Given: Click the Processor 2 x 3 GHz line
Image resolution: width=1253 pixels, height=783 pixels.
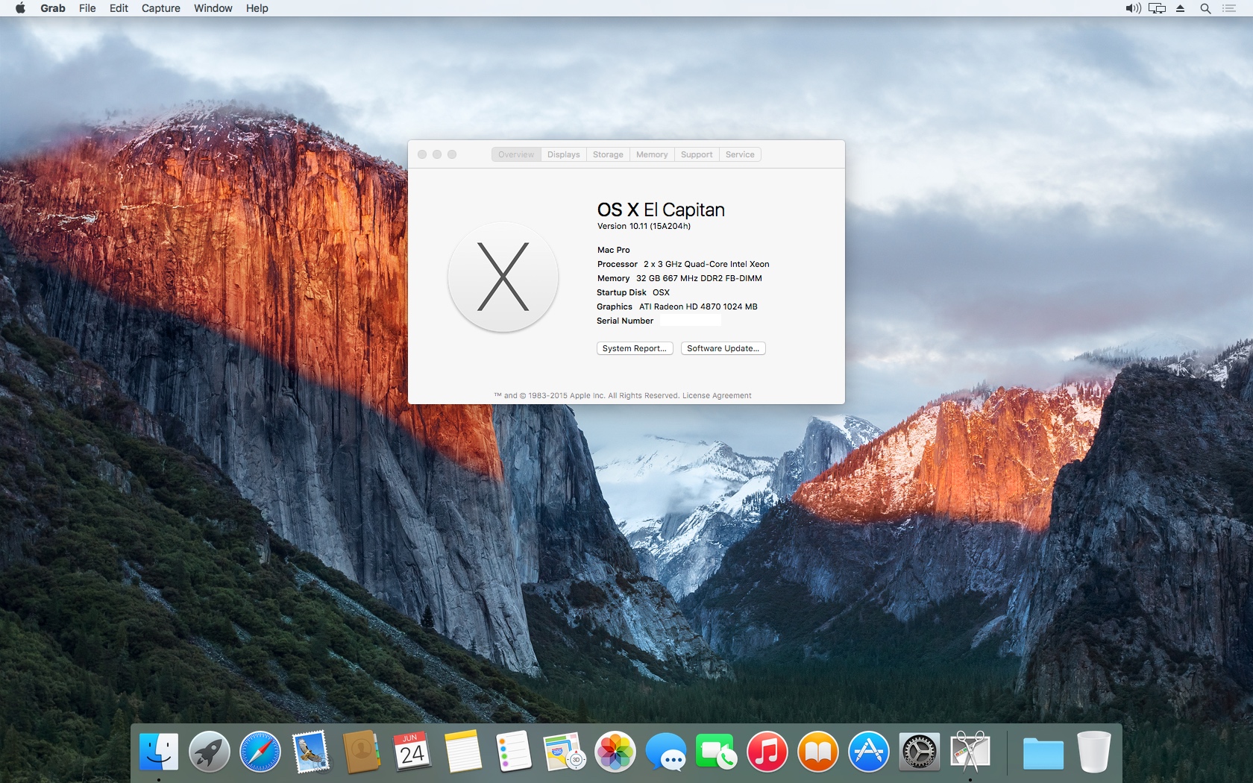Looking at the screenshot, I should coord(683,264).
